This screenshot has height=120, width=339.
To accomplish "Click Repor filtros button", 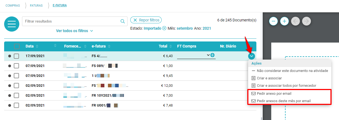I will point(146,20).
